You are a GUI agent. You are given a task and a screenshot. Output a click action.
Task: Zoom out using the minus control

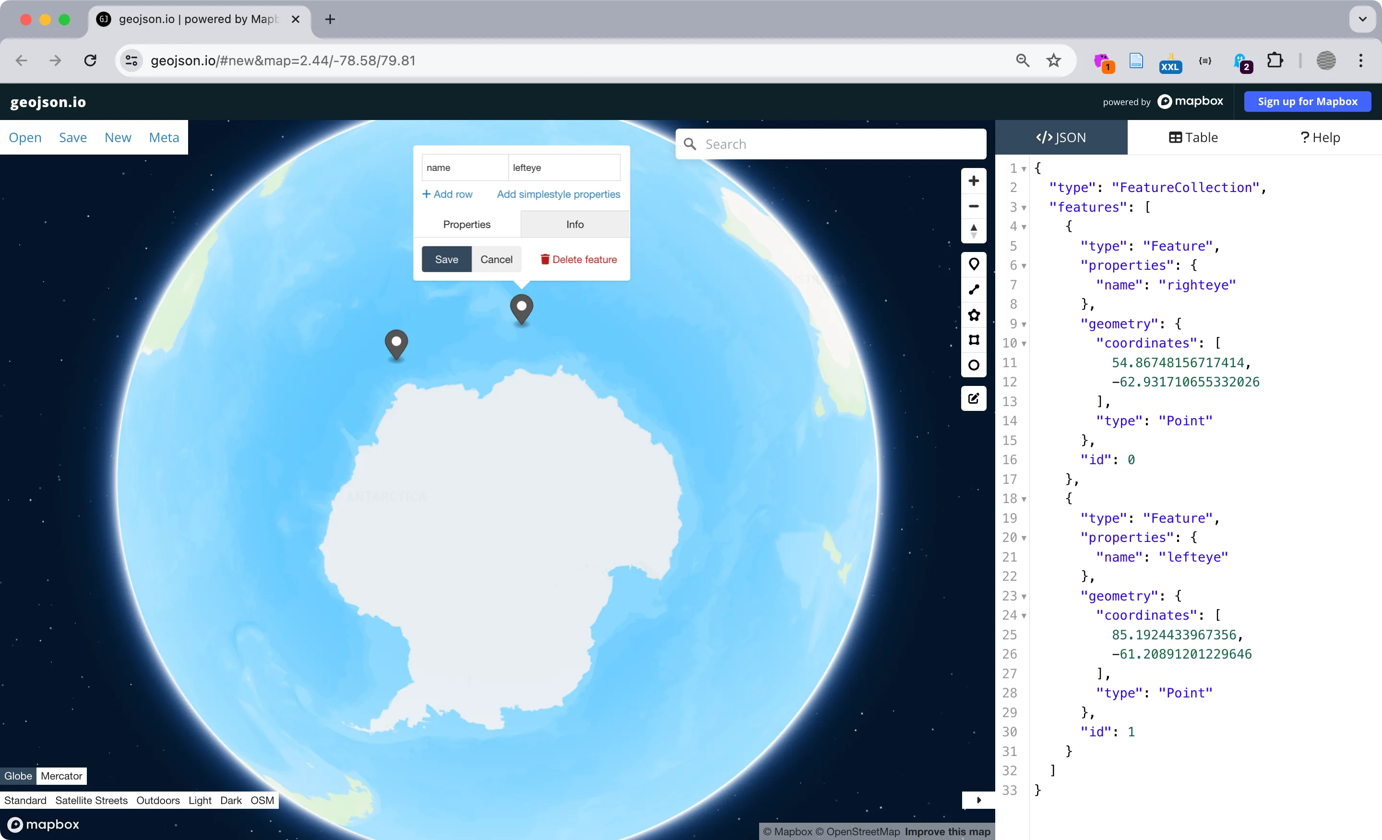(x=974, y=206)
